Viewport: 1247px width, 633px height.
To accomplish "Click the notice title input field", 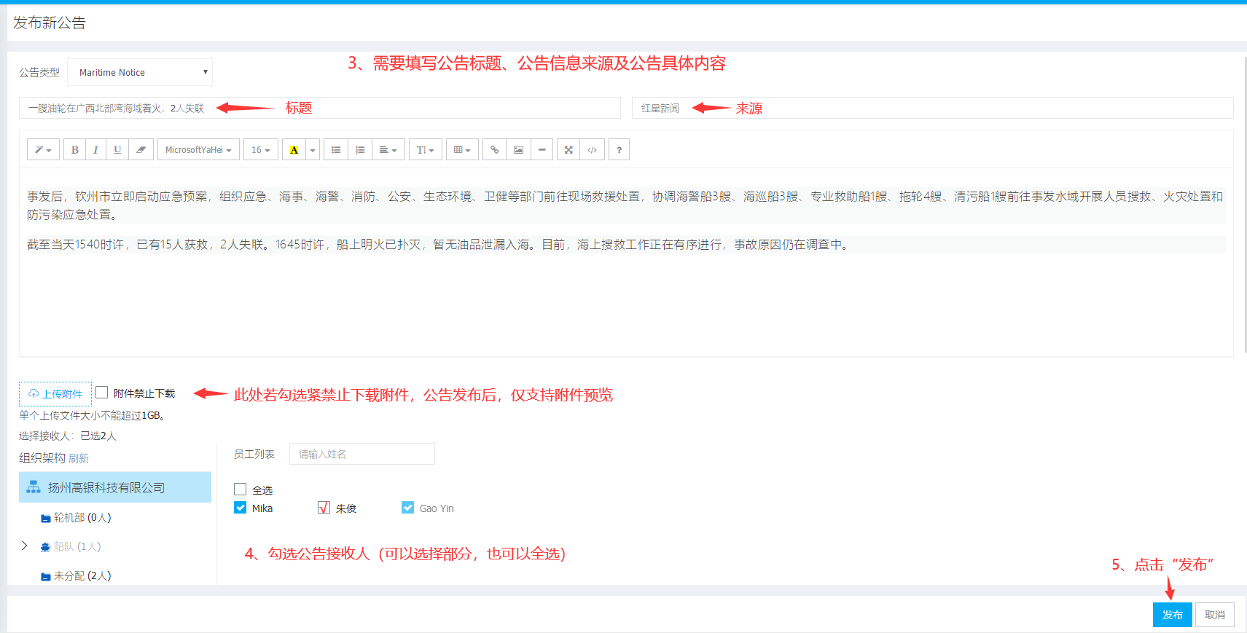I will pyautogui.click(x=320, y=108).
